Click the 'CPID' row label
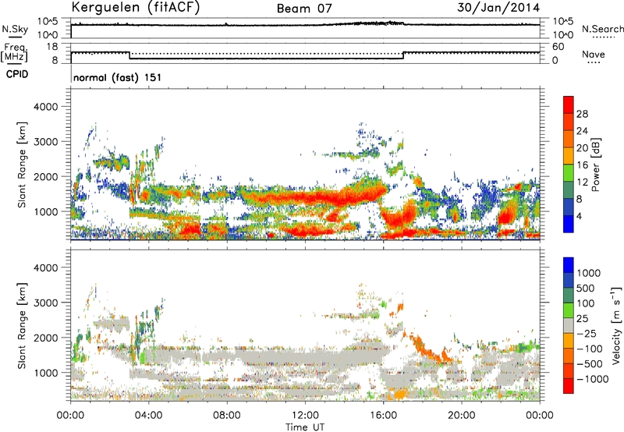Viewport: 624px width, 432px height. 17,74
